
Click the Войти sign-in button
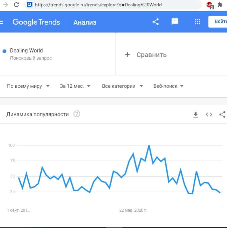(x=218, y=22)
